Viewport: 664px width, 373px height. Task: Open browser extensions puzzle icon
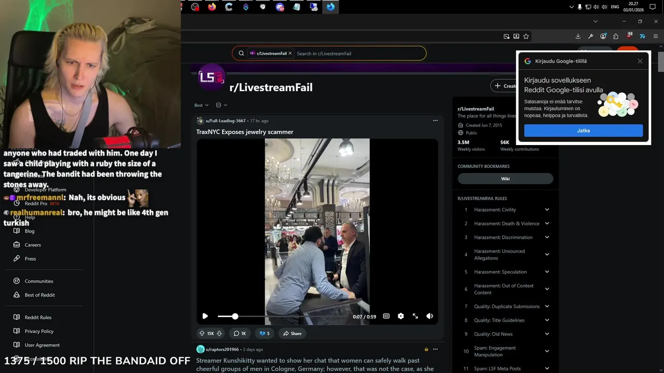[616, 36]
